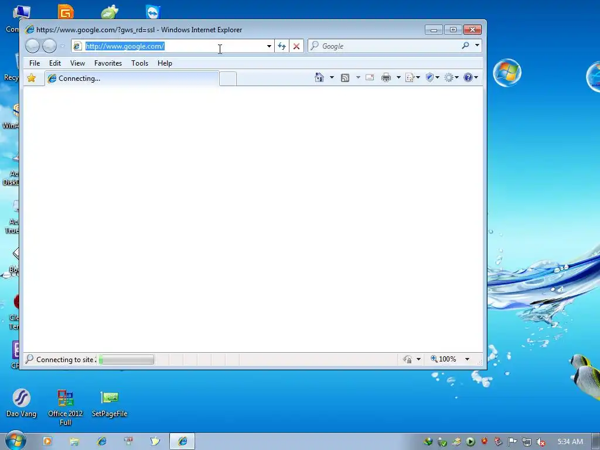Click the IE Home toolbar icon
Image resolution: width=600 pixels, height=450 pixels.
tap(319, 78)
